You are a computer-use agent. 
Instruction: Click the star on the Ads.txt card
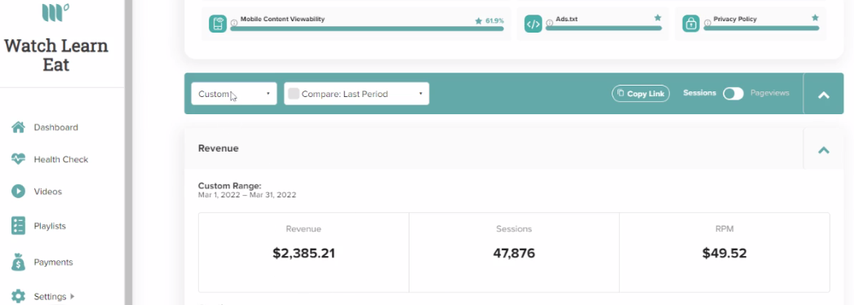pyautogui.click(x=657, y=18)
